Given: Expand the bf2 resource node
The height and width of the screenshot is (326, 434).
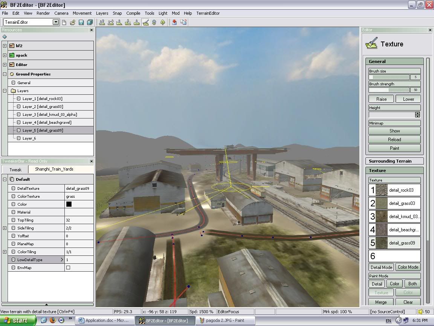Looking at the screenshot, I should pyautogui.click(x=5, y=46).
